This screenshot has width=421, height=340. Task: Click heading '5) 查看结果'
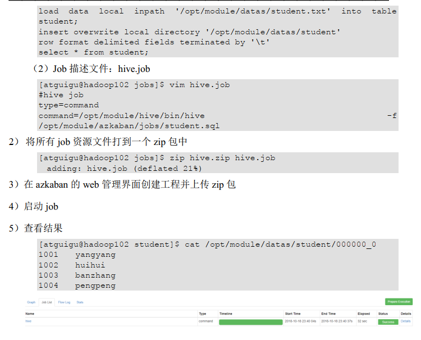35,228
